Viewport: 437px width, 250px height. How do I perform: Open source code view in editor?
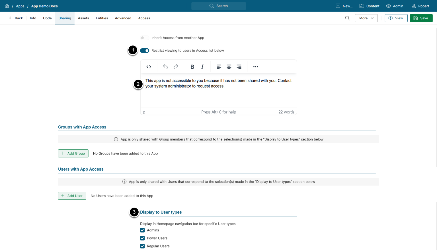[x=149, y=67]
